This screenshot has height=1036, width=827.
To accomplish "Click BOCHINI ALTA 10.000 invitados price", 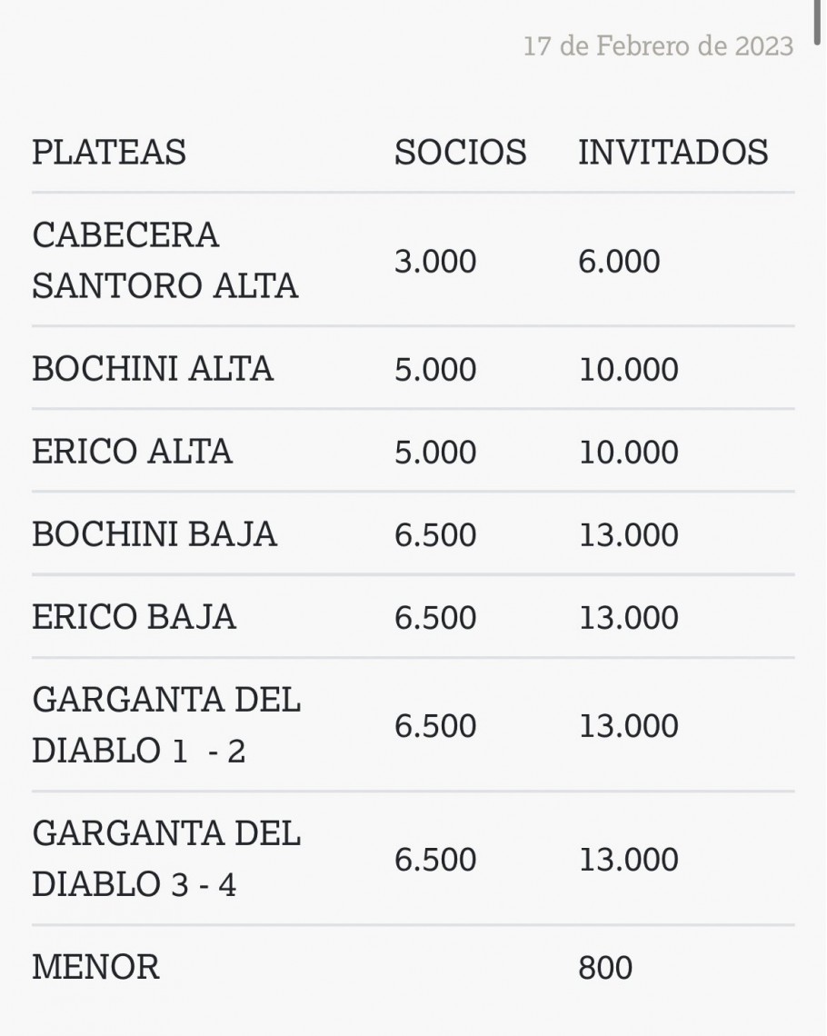I will [x=628, y=369].
